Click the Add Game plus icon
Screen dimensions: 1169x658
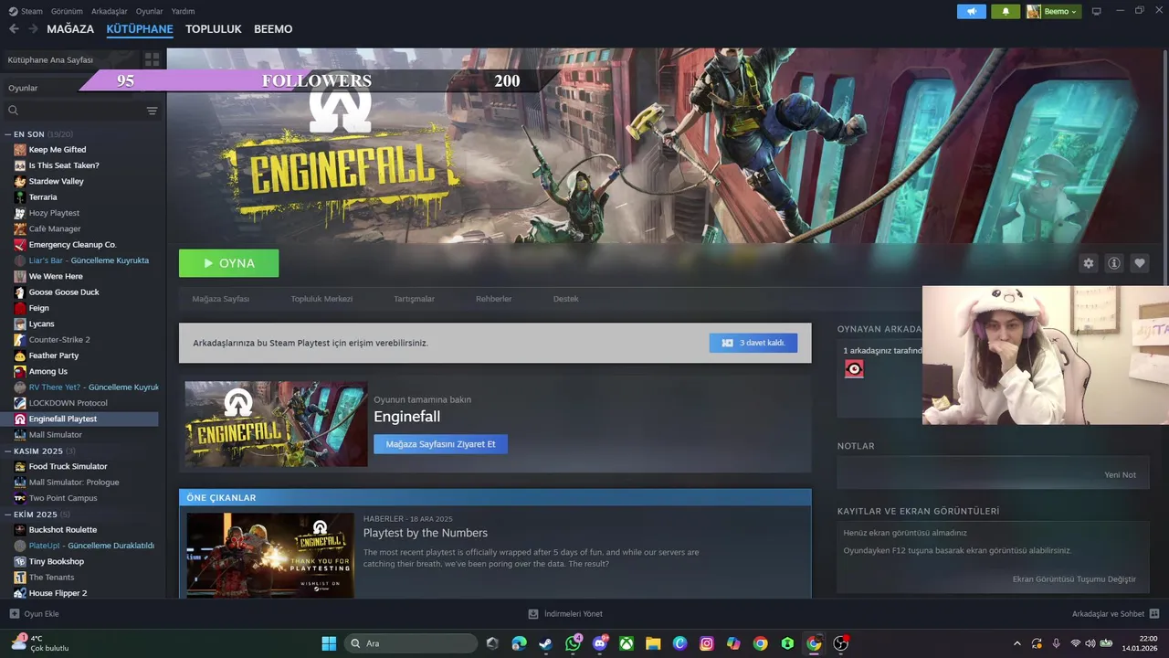click(14, 613)
